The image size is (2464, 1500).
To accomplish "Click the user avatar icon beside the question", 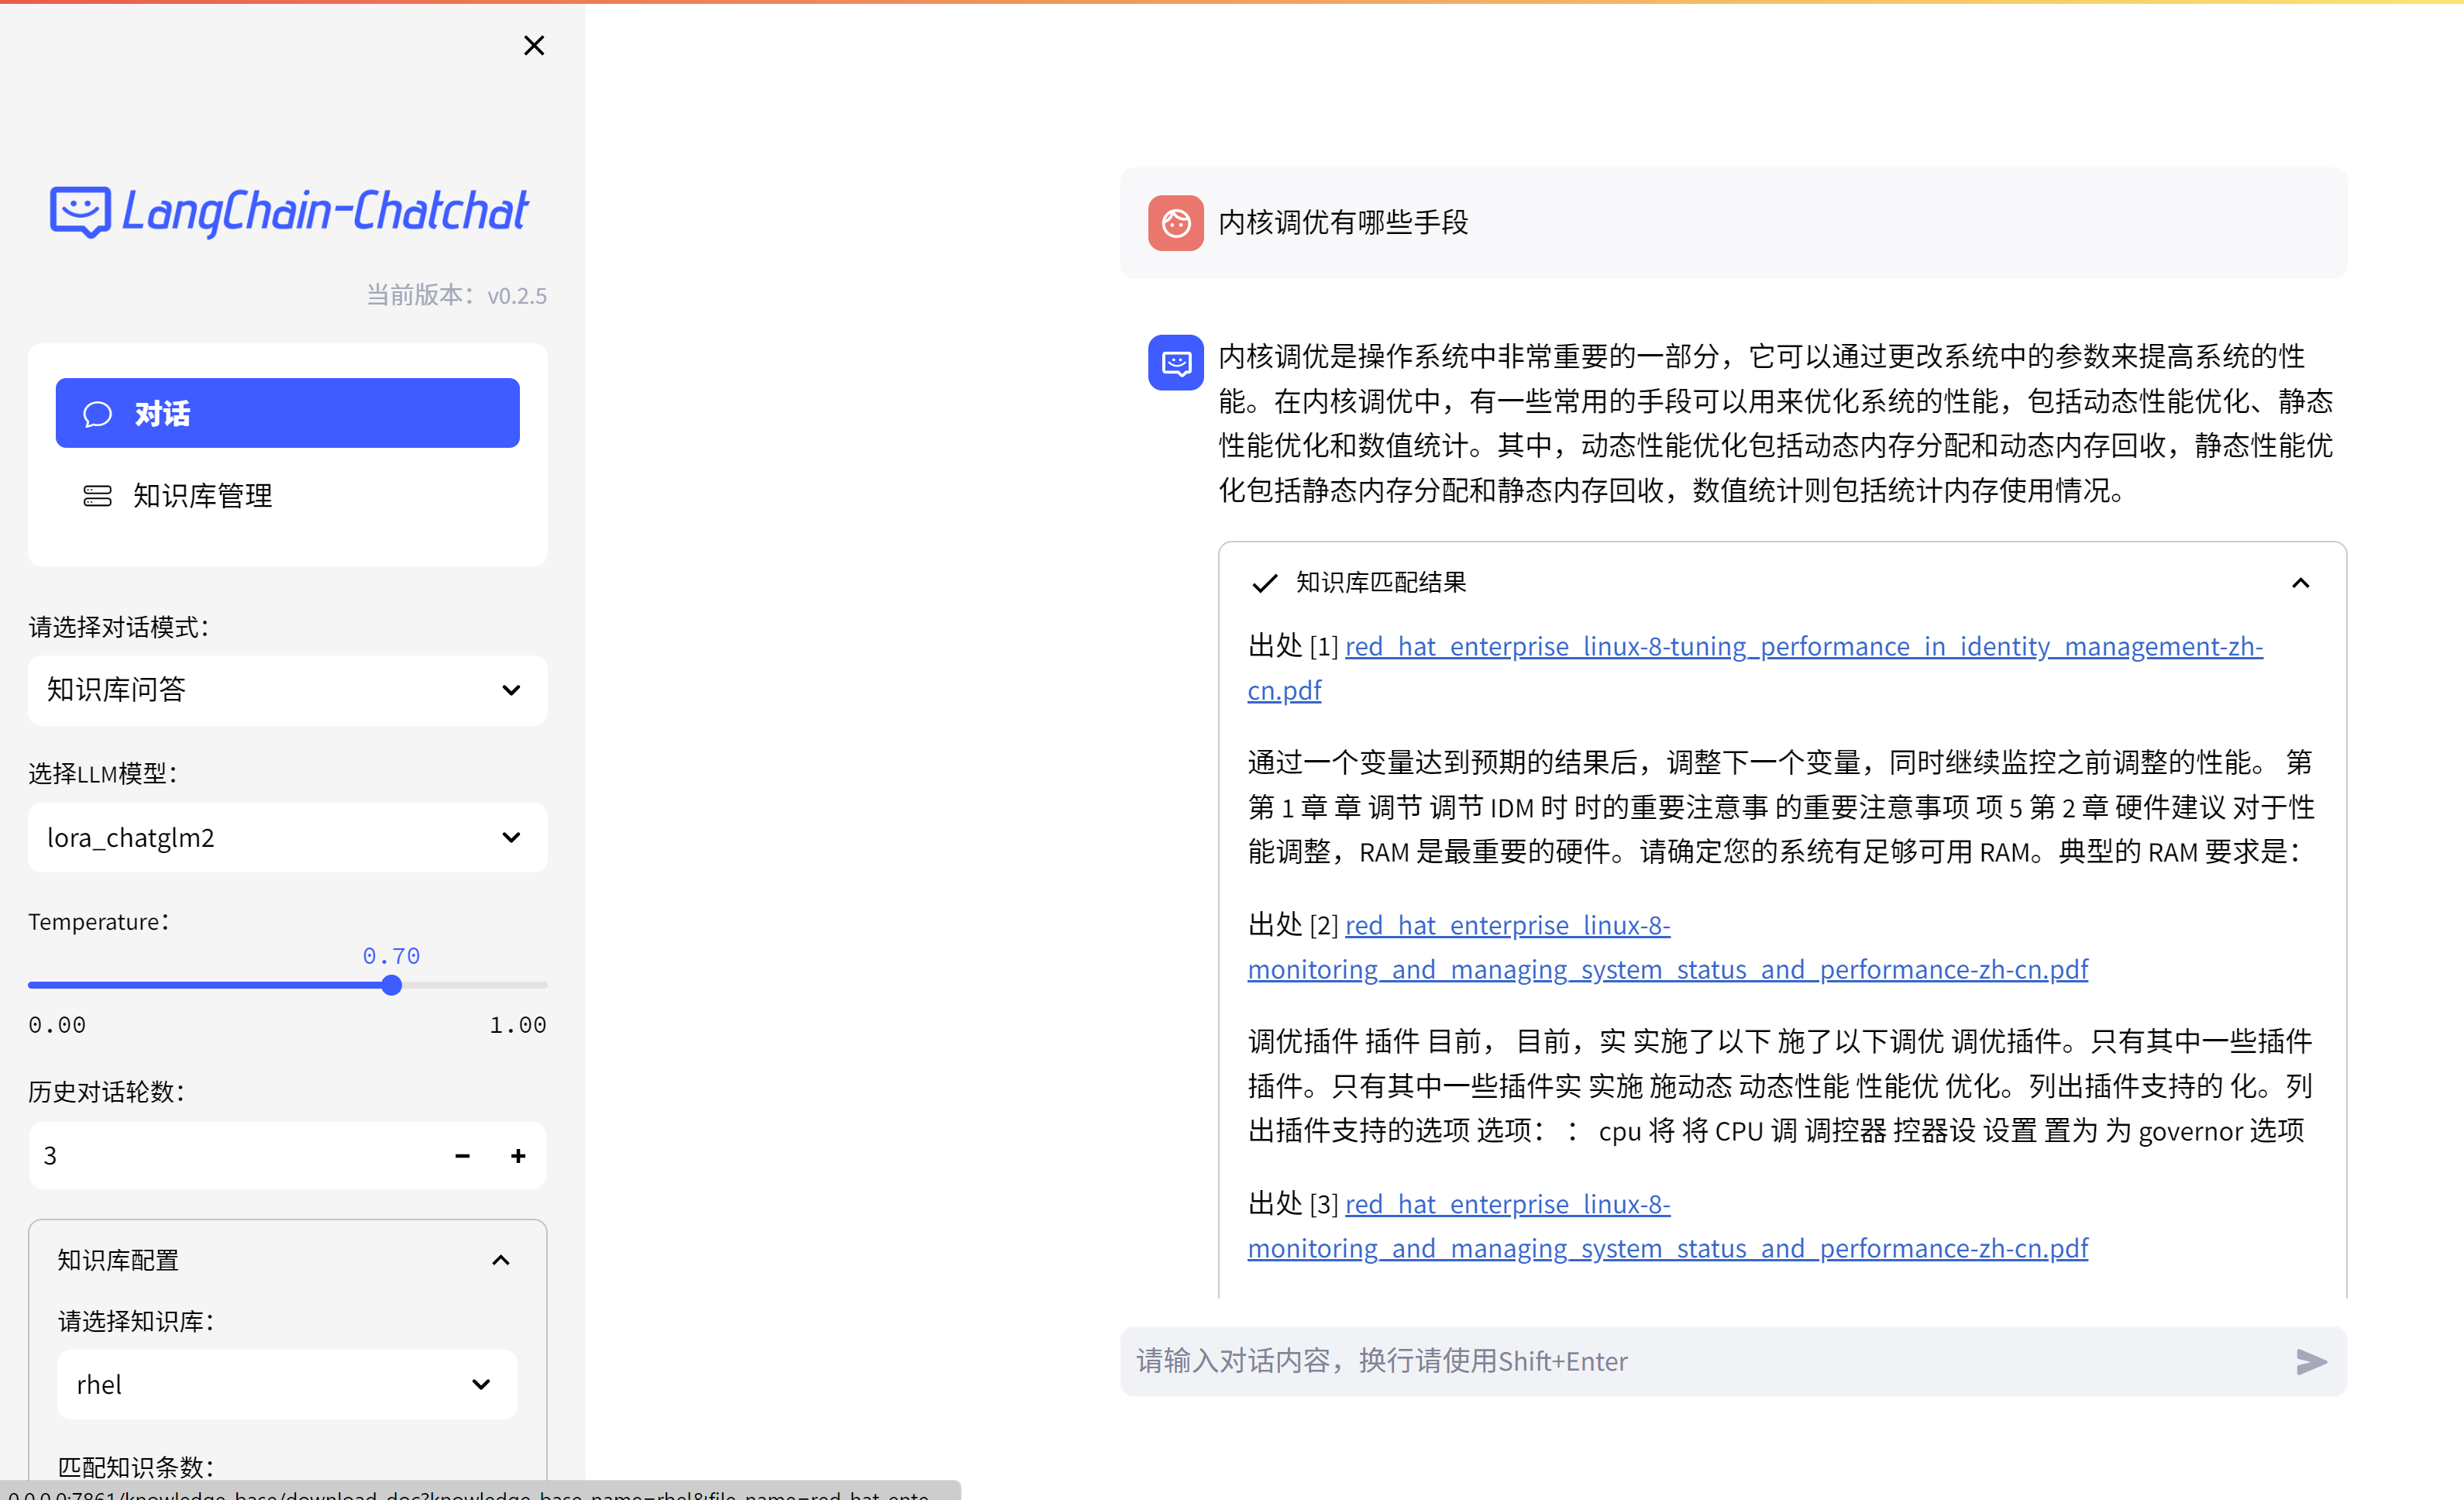I will point(1175,222).
